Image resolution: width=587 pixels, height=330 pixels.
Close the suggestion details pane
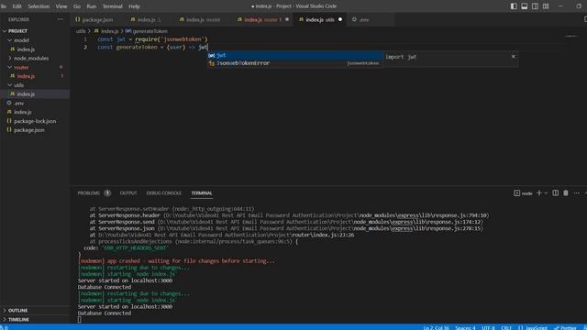(x=514, y=57)
